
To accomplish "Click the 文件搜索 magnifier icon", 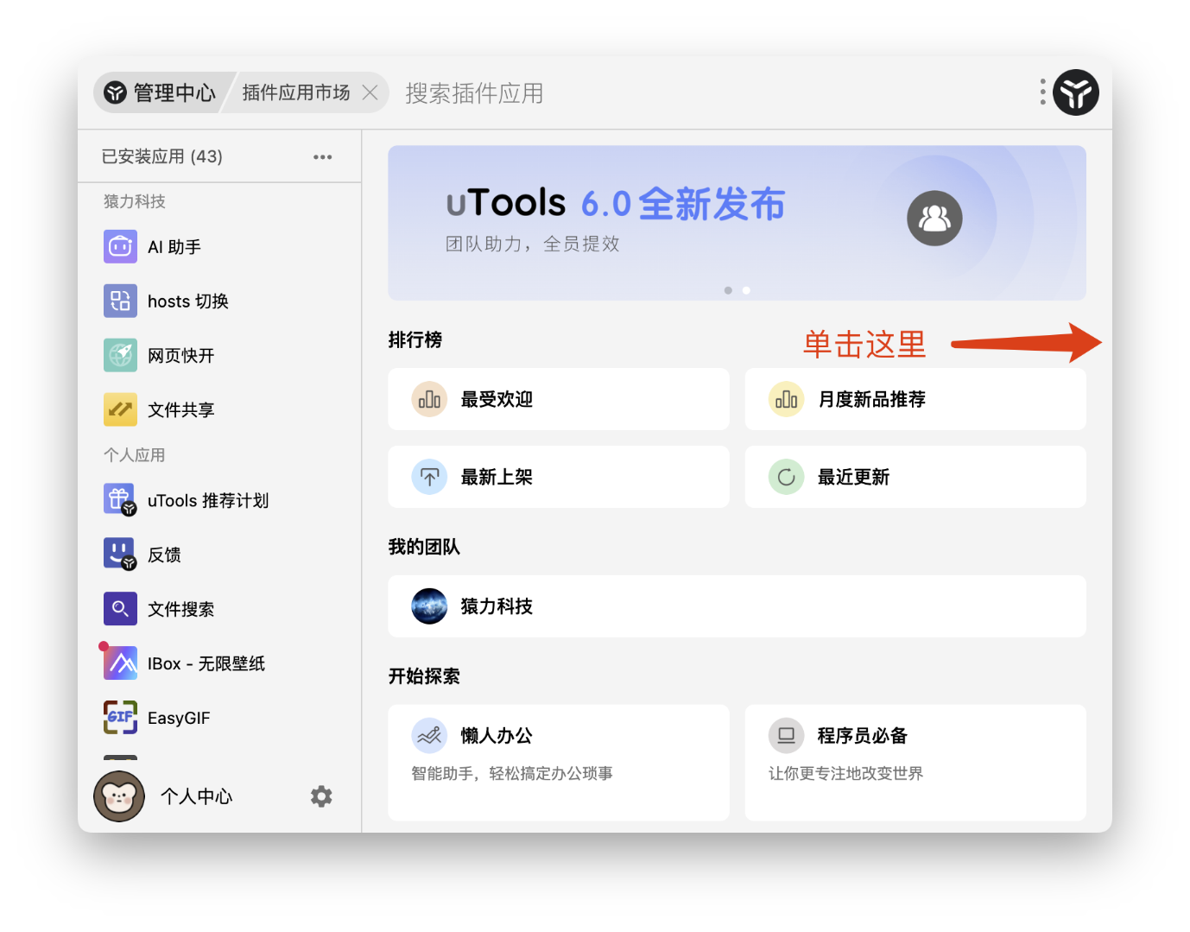I will coord(120,609).
